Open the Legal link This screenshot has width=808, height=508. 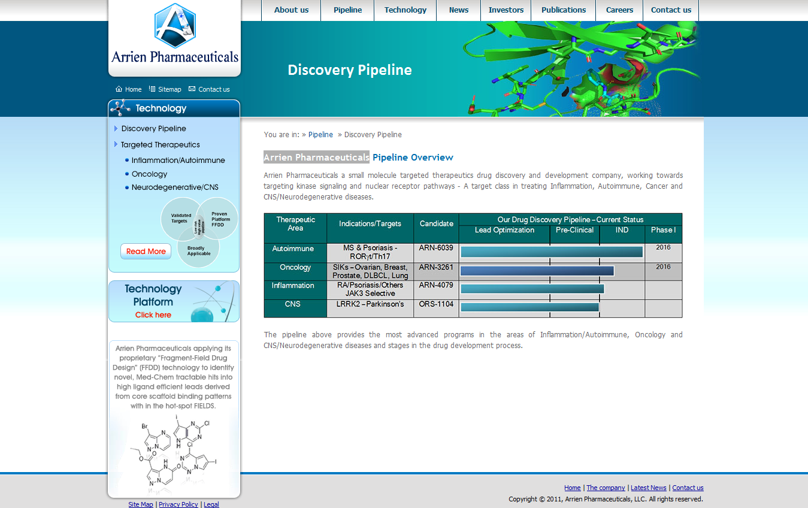211,504
